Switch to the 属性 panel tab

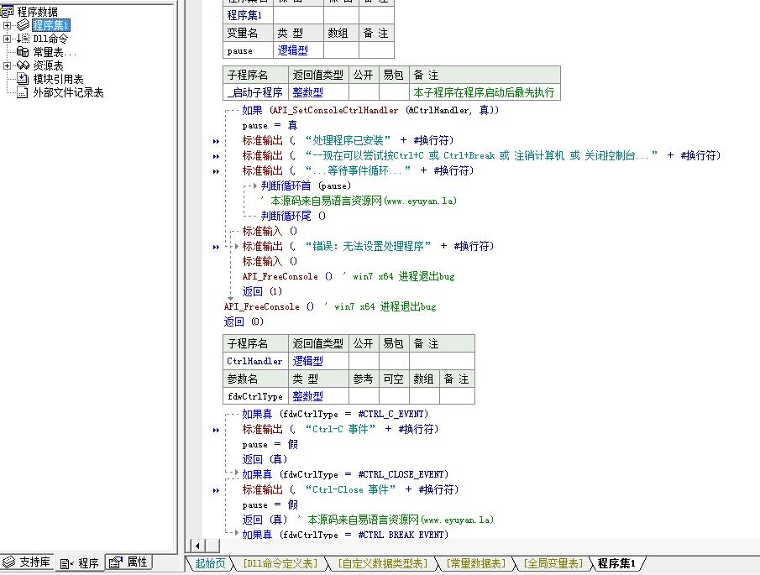(129, 562)
